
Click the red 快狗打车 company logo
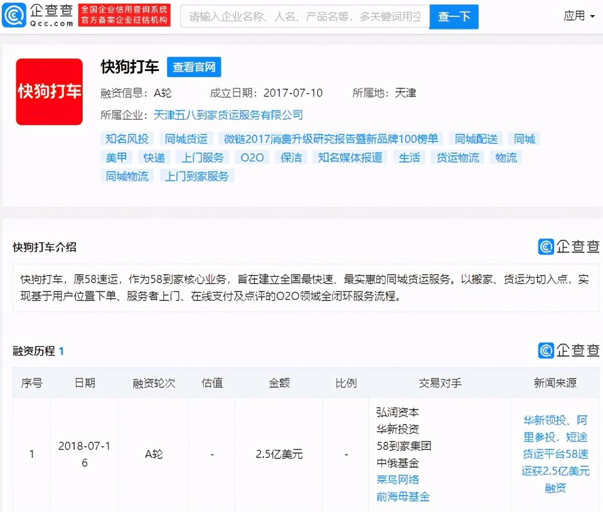[x=49, y=92]
